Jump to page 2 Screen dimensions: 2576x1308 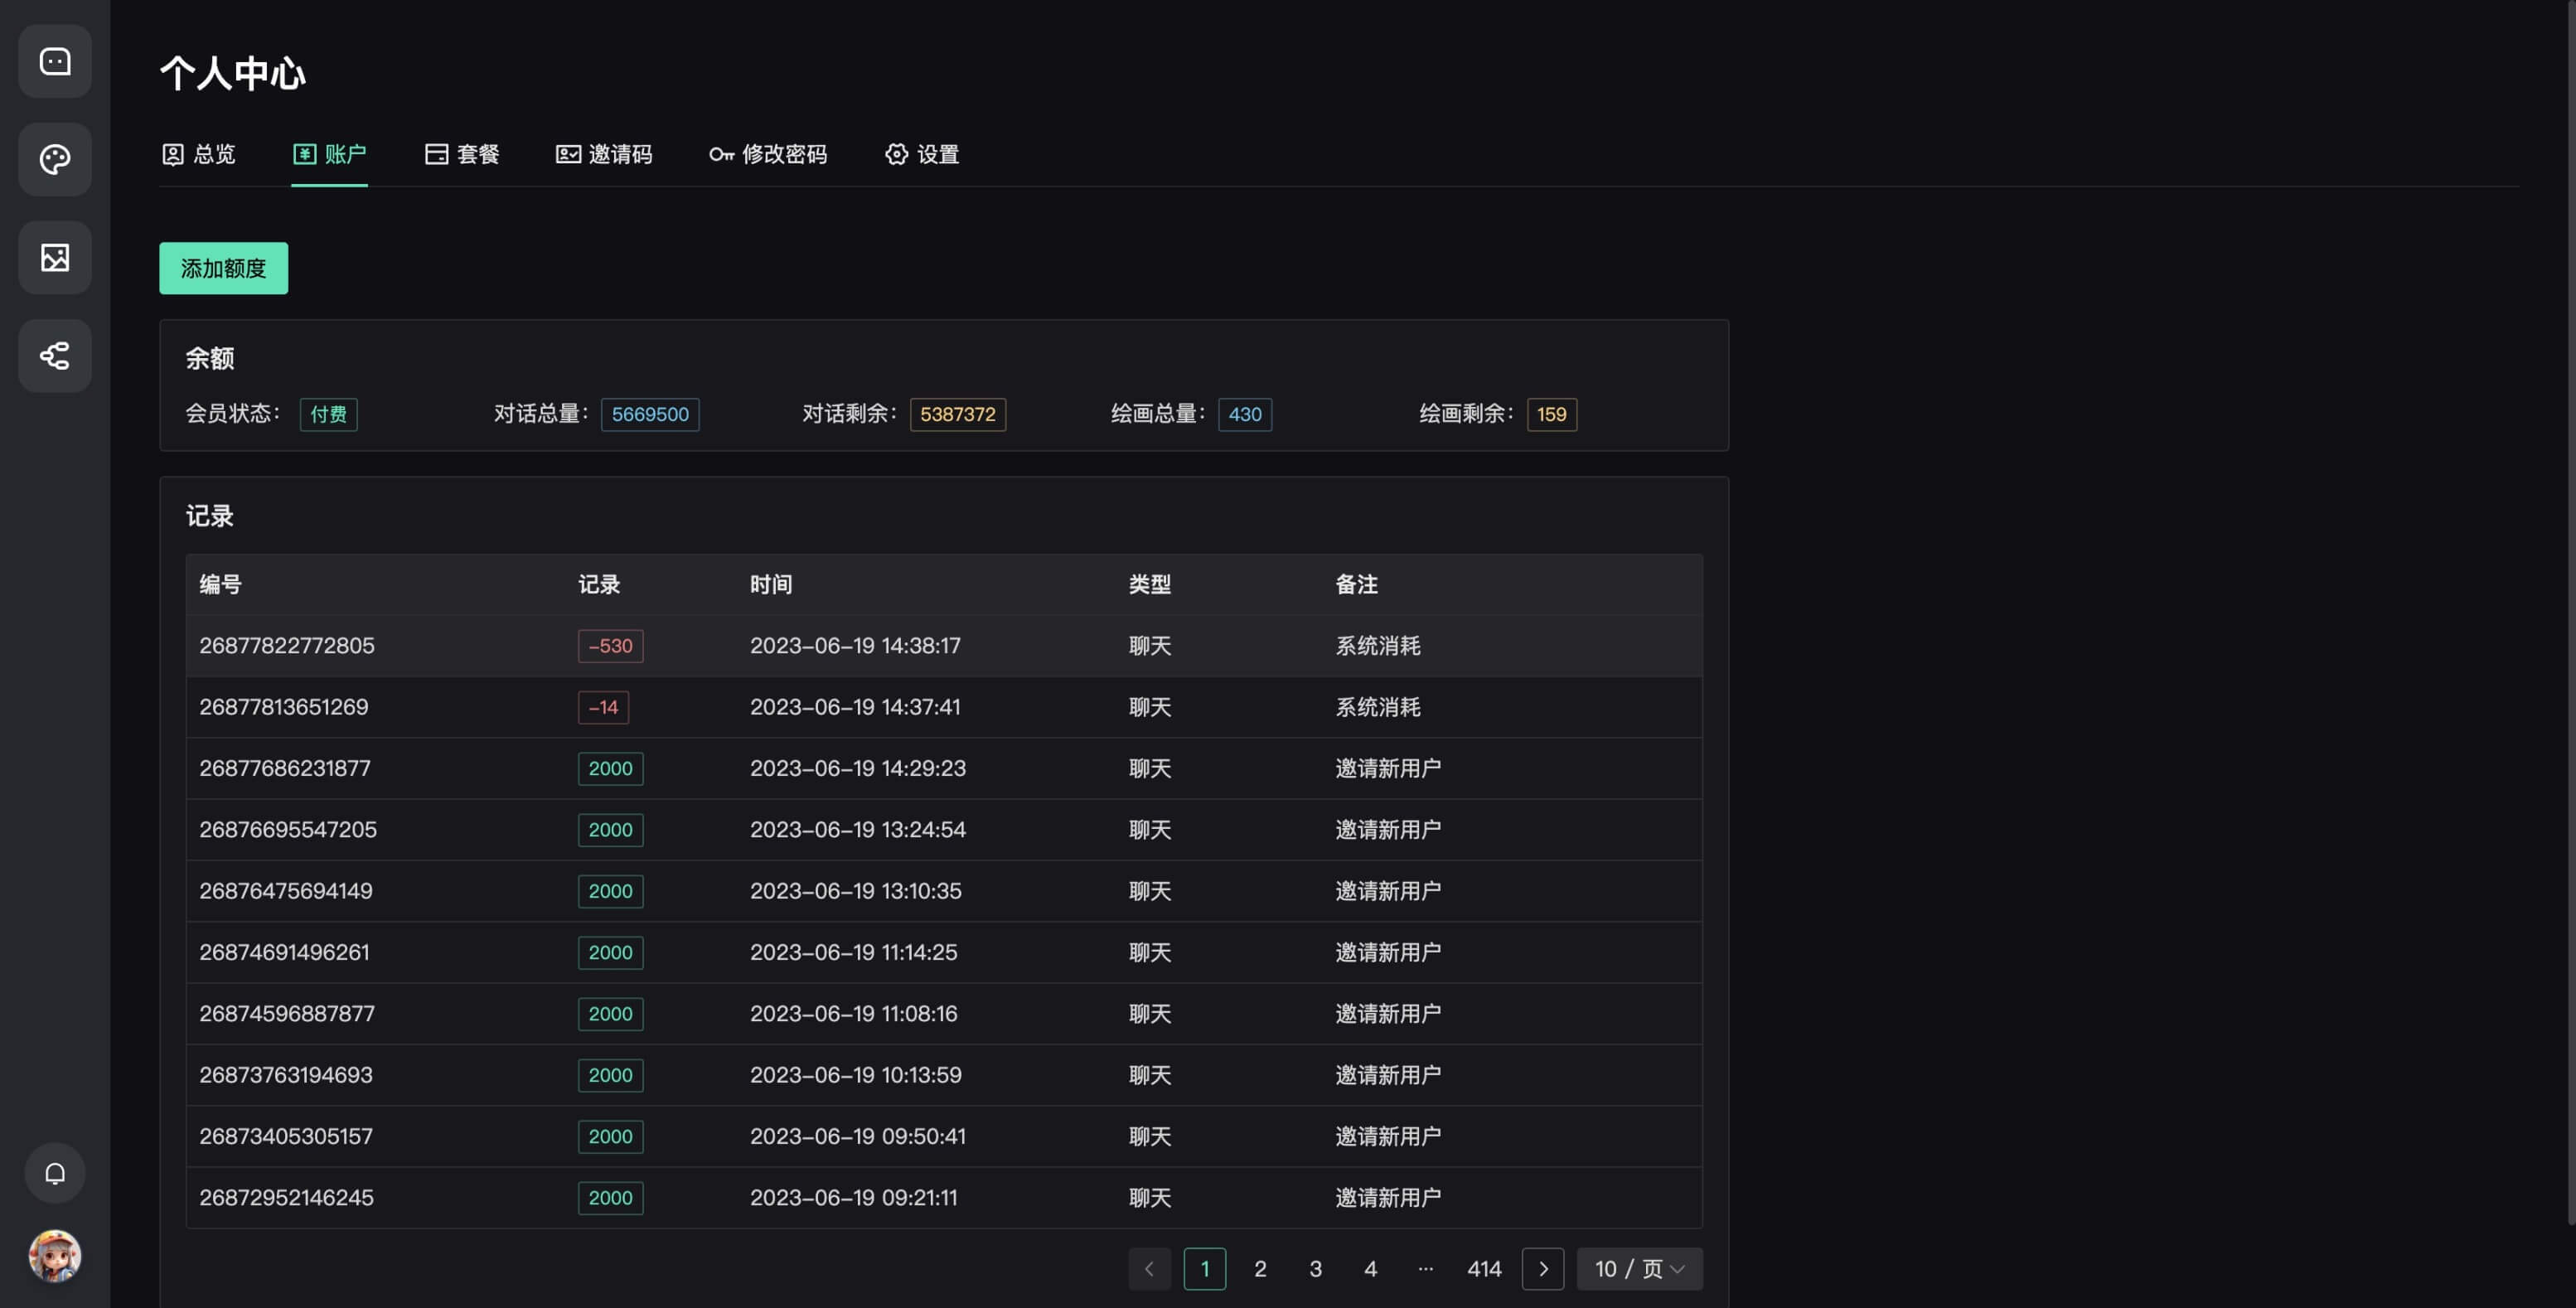1260,1269
